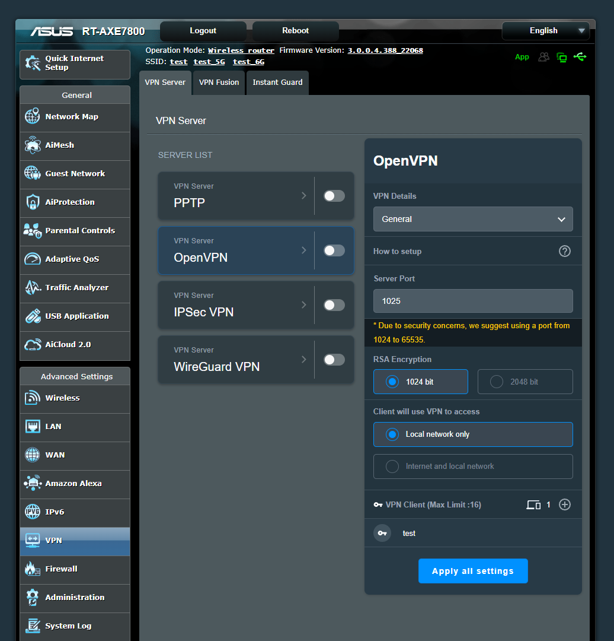Choose Internet and local network option

pyautogui.click(x=473, y=467)
